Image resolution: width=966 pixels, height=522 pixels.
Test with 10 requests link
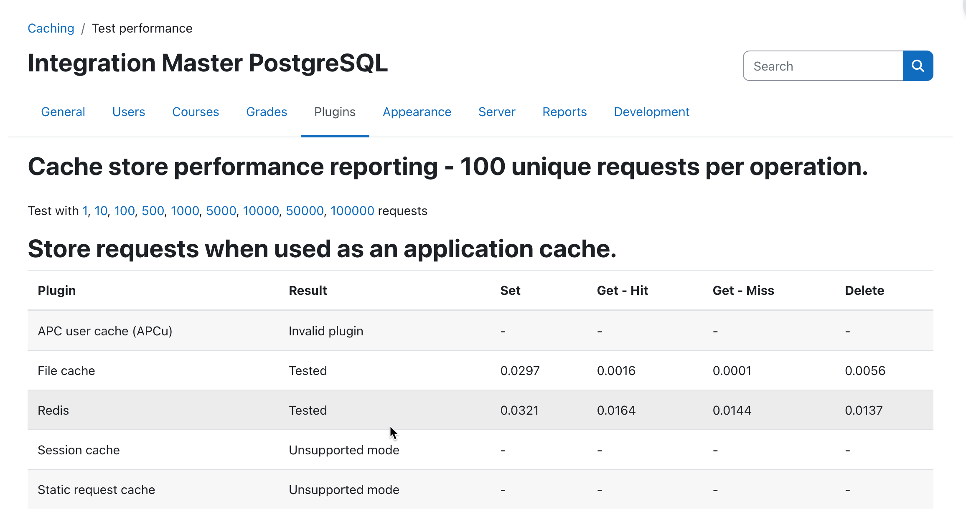point(101,211)
